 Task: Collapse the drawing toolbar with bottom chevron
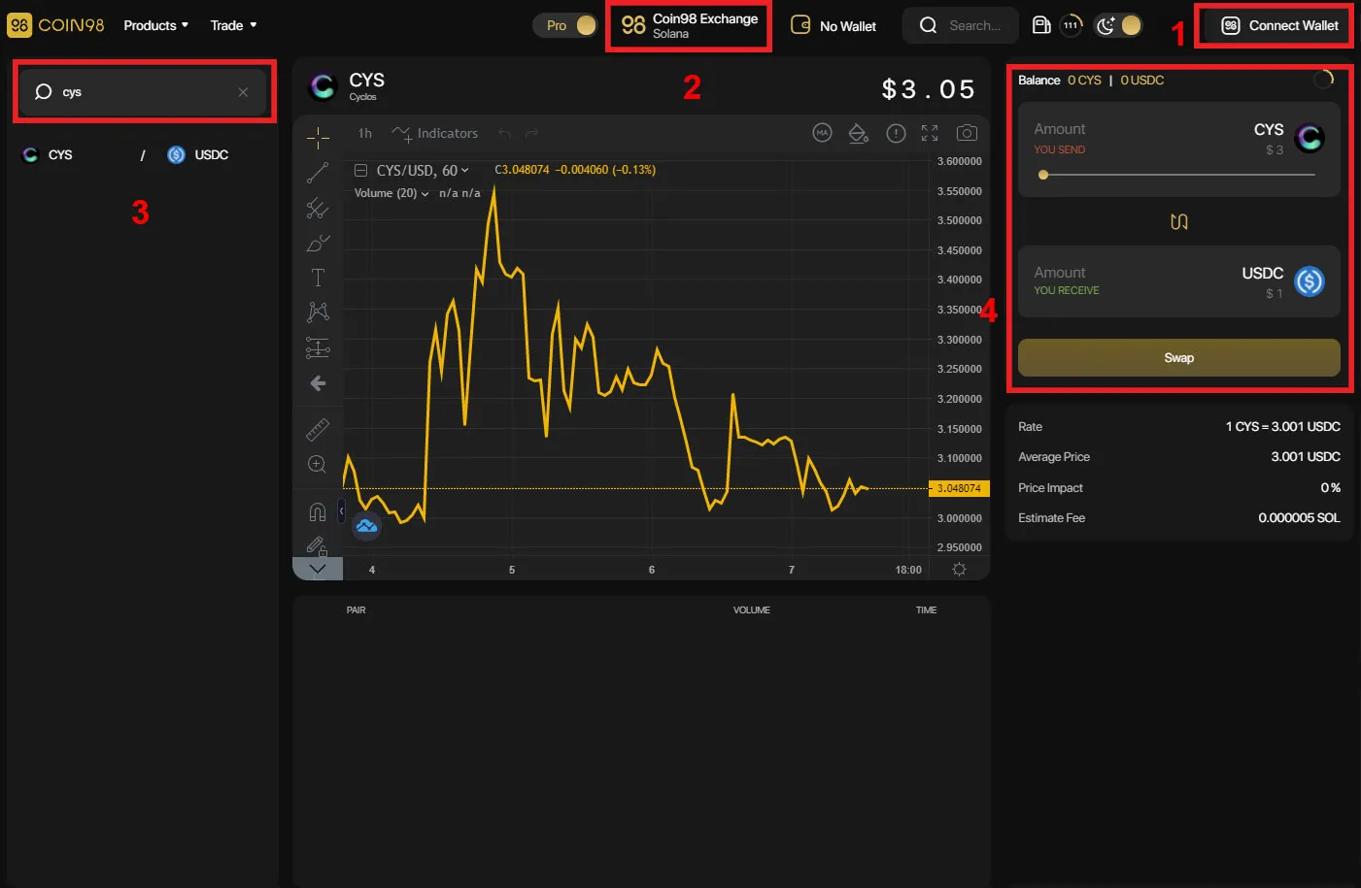pos(318,569)
